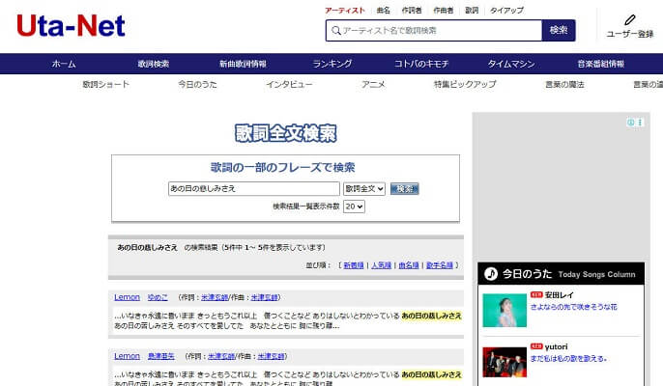Open ホーム in the navigation bar
The image size is (663, 386).
click(x=64, y=64)
